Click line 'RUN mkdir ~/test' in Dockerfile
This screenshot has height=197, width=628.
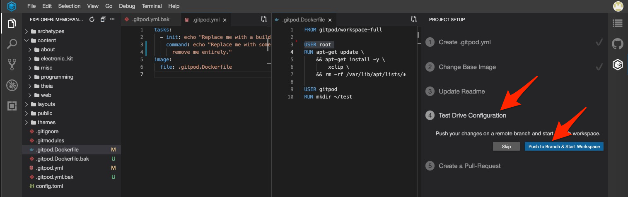point(328,97)
